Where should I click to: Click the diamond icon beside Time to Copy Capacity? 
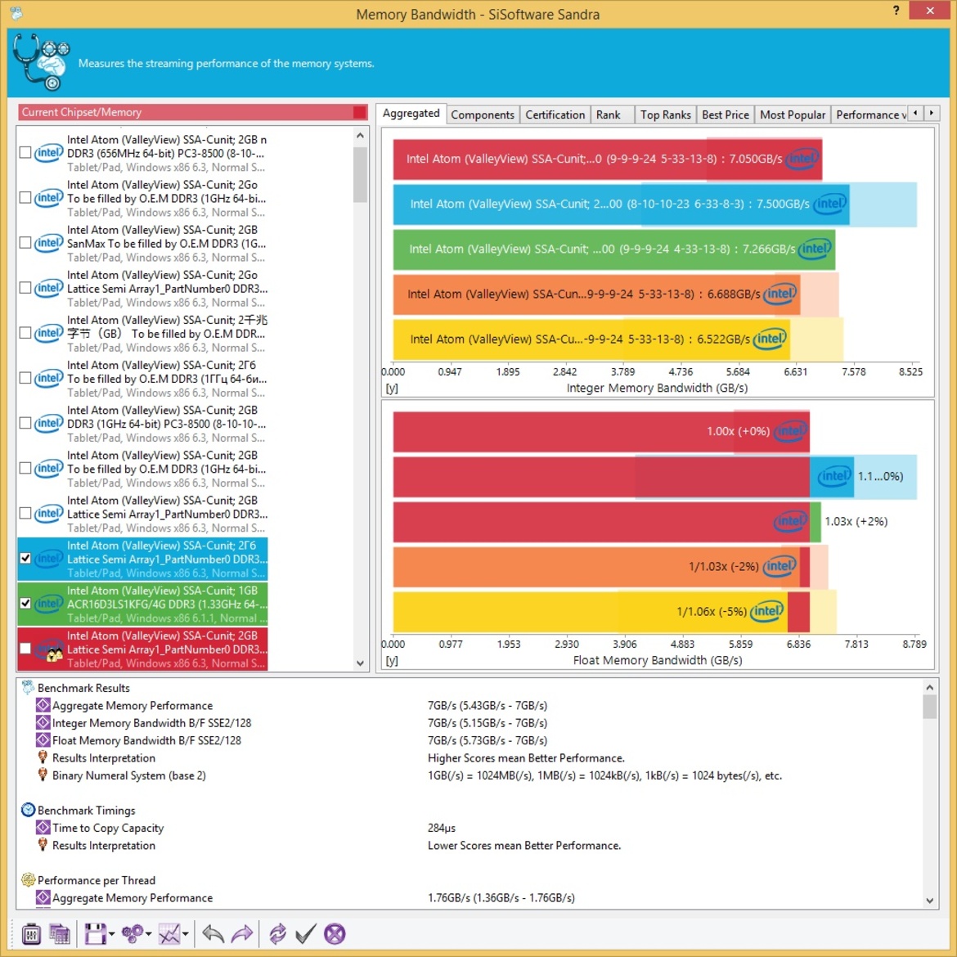pos(43,828)
